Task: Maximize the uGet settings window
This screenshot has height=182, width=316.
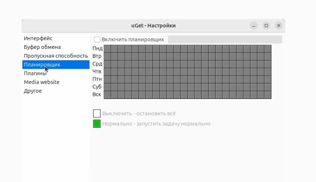Action: [x=266, y=26]
